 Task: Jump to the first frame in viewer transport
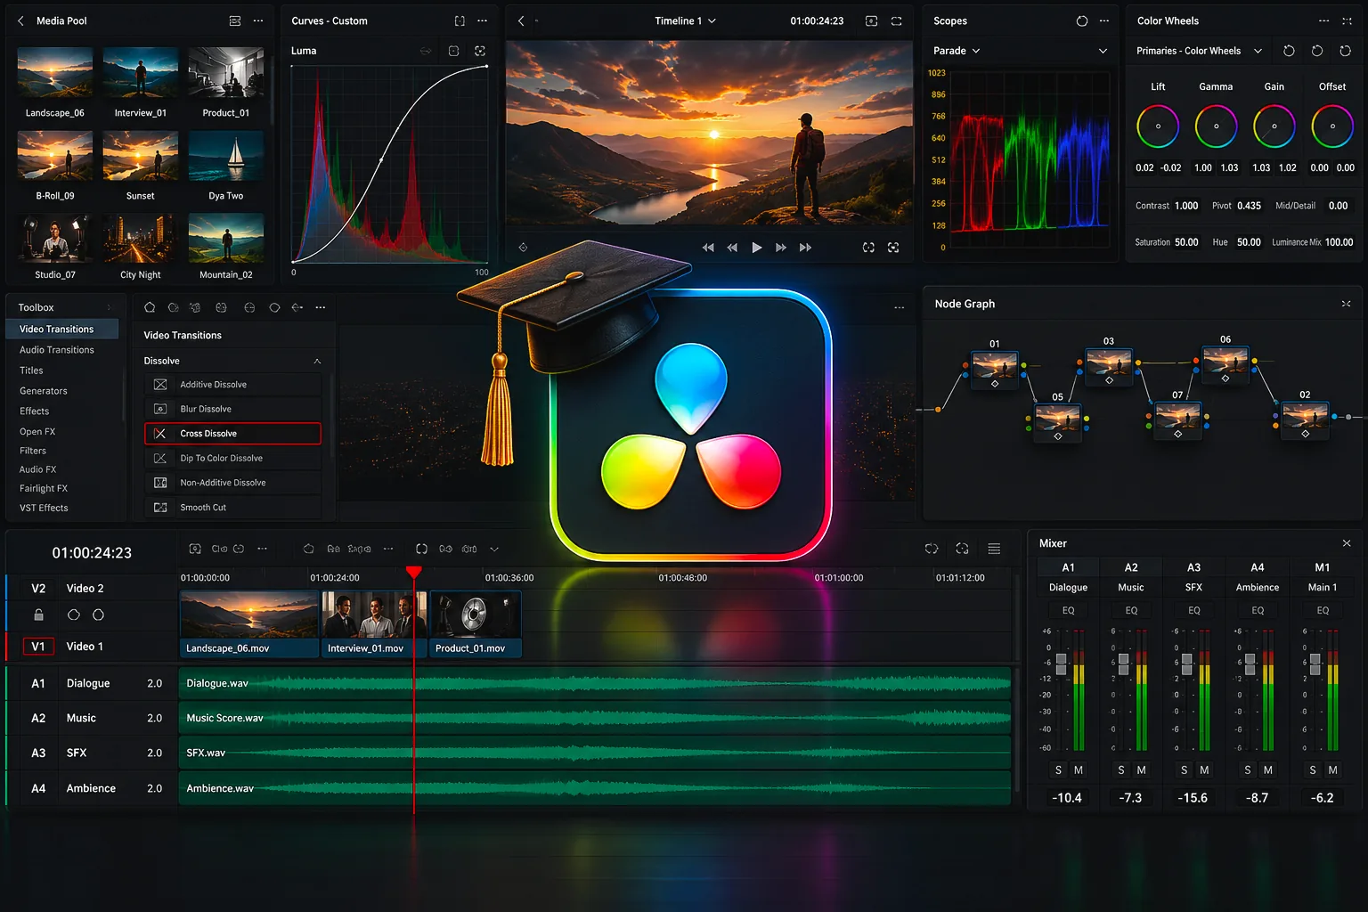(x=708, y=248)
